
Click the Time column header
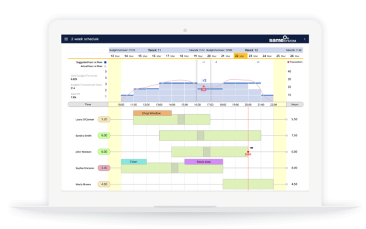(x=88, y=104)
